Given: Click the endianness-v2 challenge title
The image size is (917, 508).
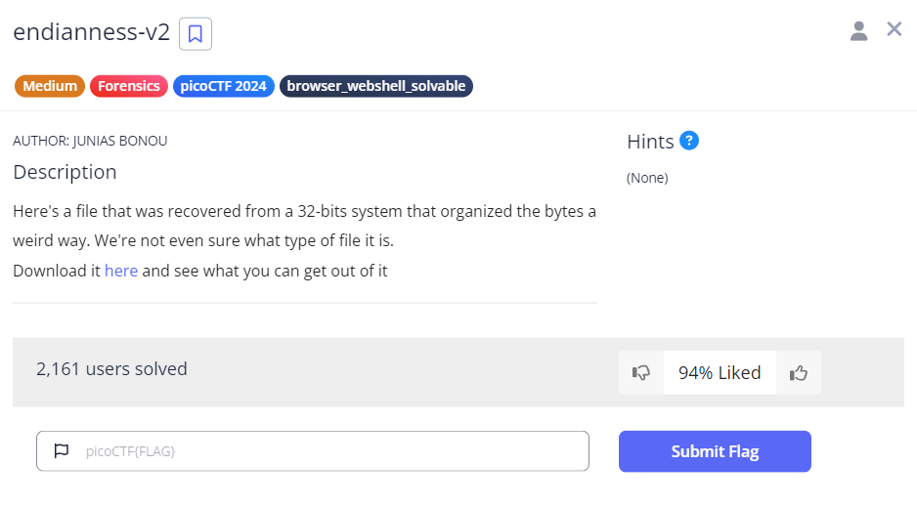Looking at the screenshot, I should [x=91, y=32].
